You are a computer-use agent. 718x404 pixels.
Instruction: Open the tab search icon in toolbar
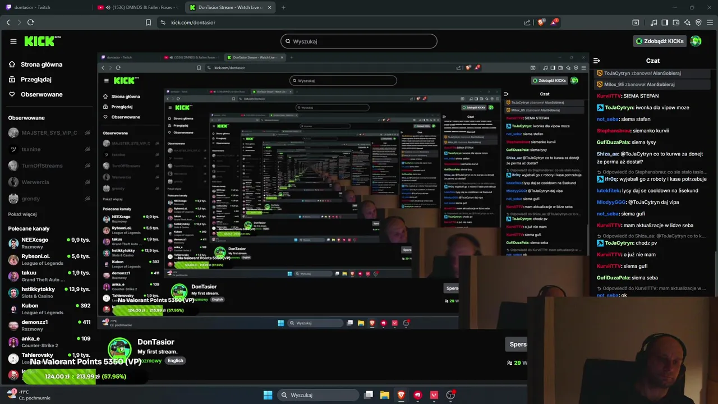(x=636, y=22)
